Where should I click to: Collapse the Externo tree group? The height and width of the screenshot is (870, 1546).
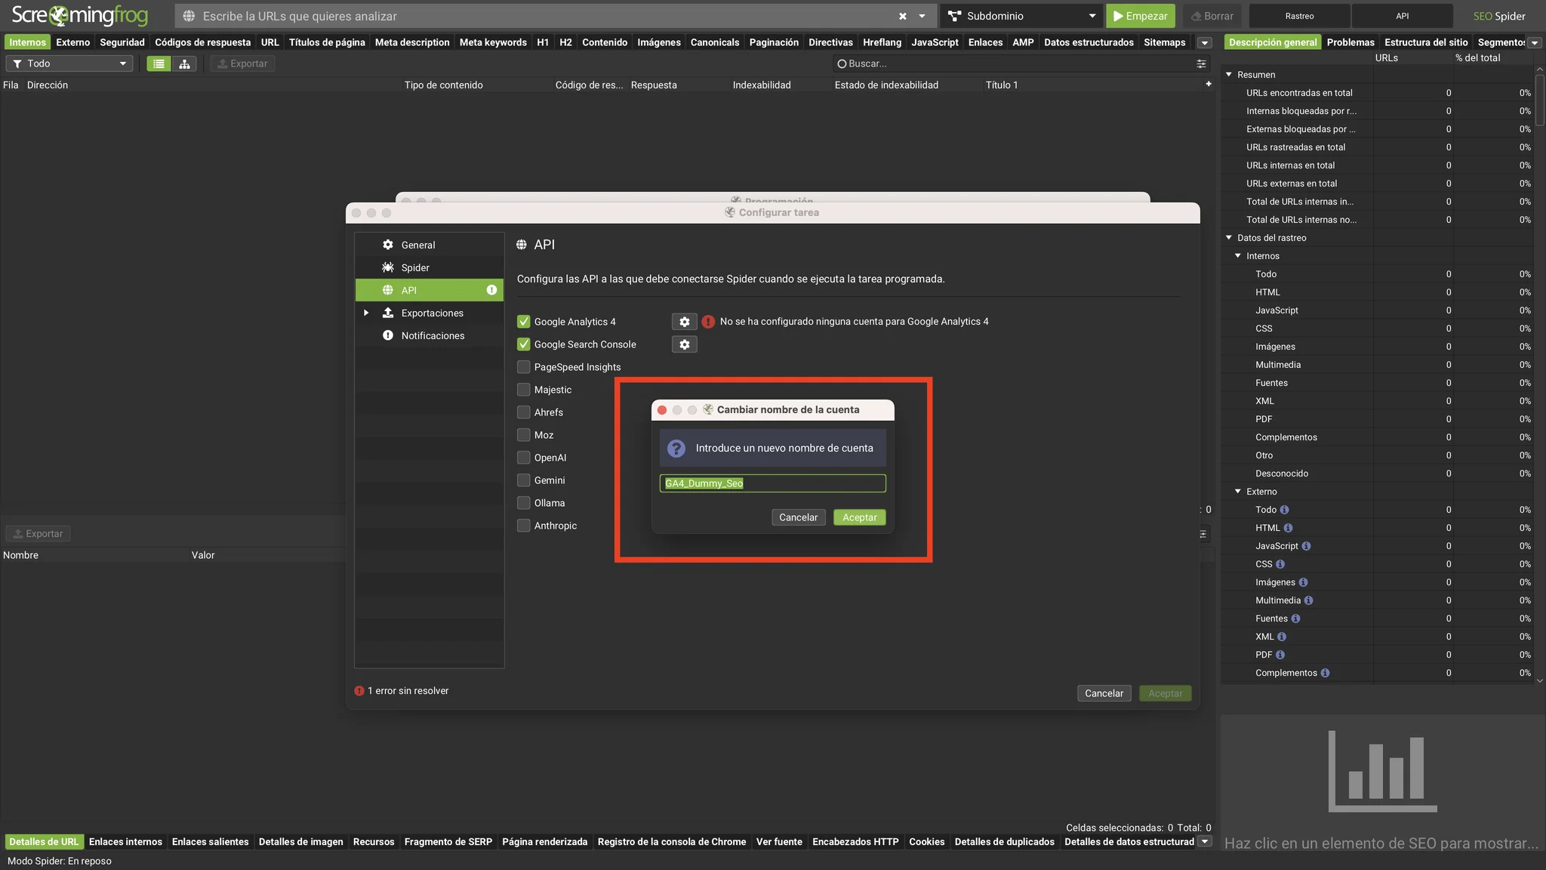coord(1238,491)
